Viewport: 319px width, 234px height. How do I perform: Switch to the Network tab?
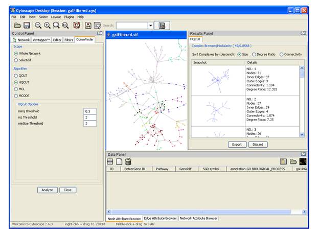point(21,40)
